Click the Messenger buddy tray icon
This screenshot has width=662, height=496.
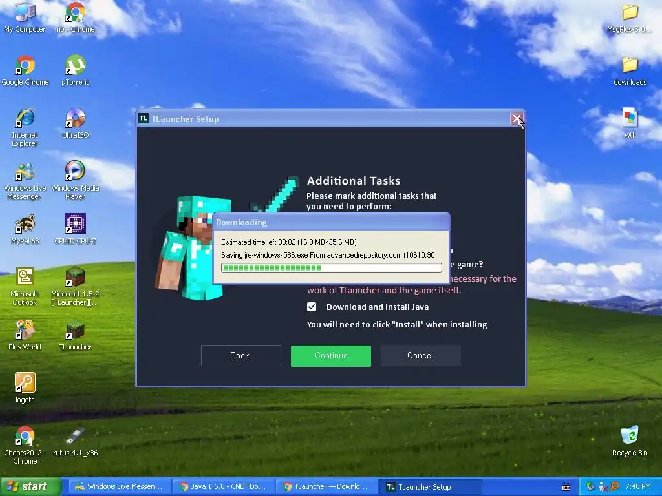pos(602,487)
